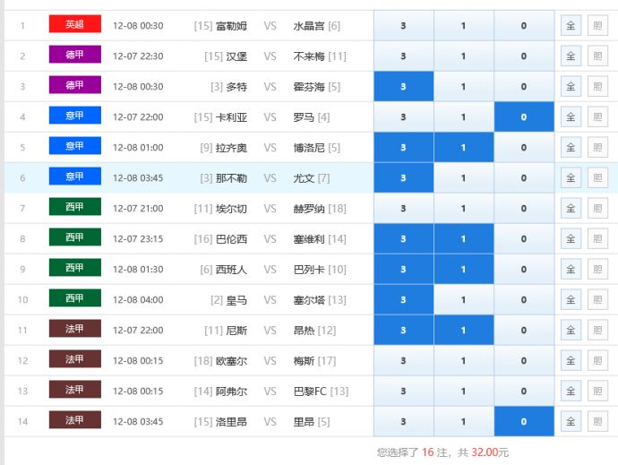This screenshot has height=465, width=618.
Task: Click the 全 button for the 富勒姆 match
Action: (x=570, y=26)
